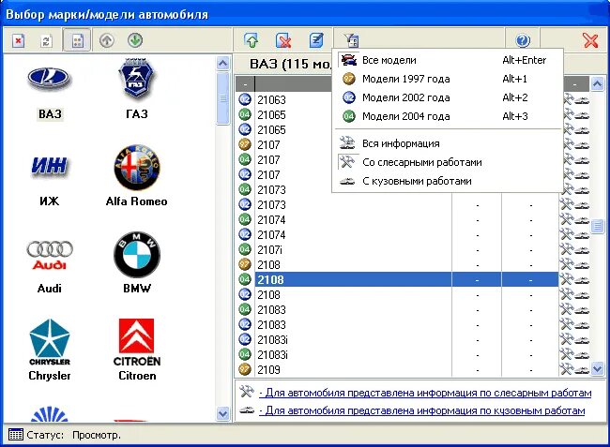Click the brand list scrollbar thumb
This screenshot has width=610, height=447.
pos(223,97)
